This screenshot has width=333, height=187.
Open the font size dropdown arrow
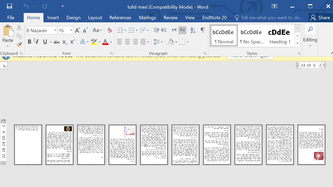pos(71,30)
